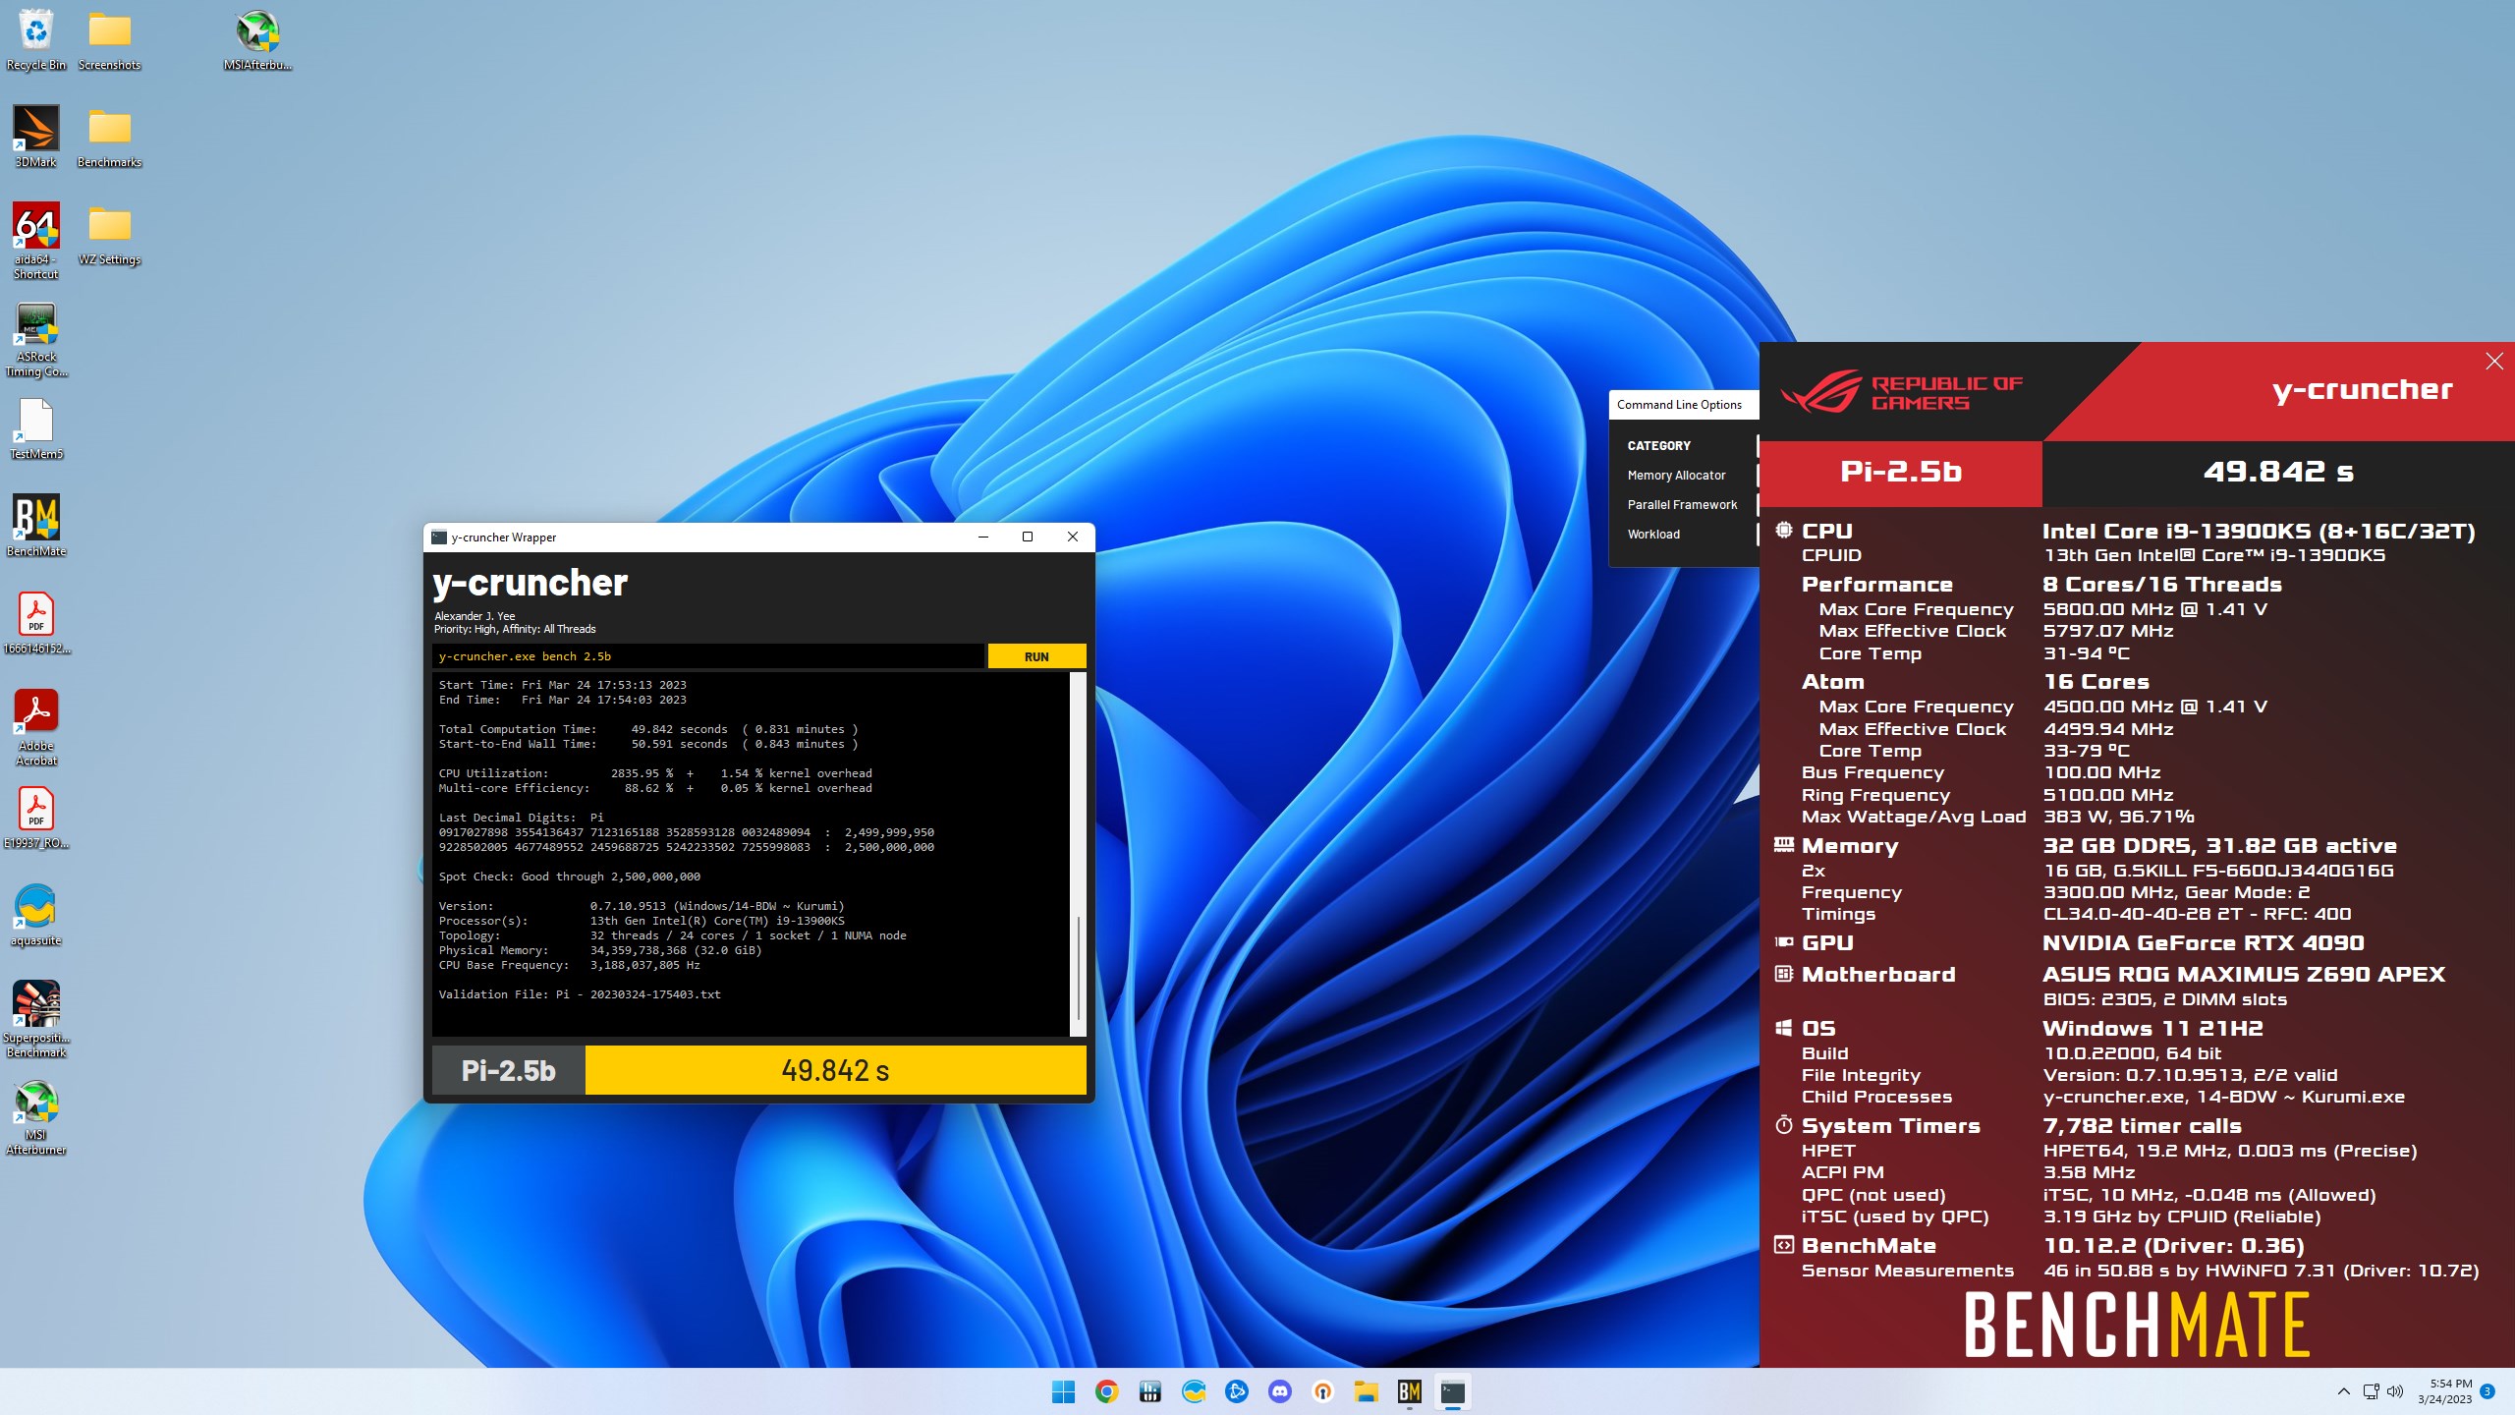This screenshot has width=2515, height=1415.
Task: Click the CATEGORY heading in options panel
Action: (x=1658, y=446)
